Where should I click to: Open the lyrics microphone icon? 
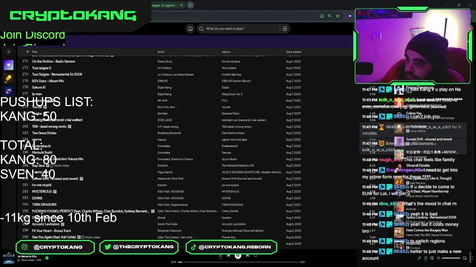coord(419,258)
